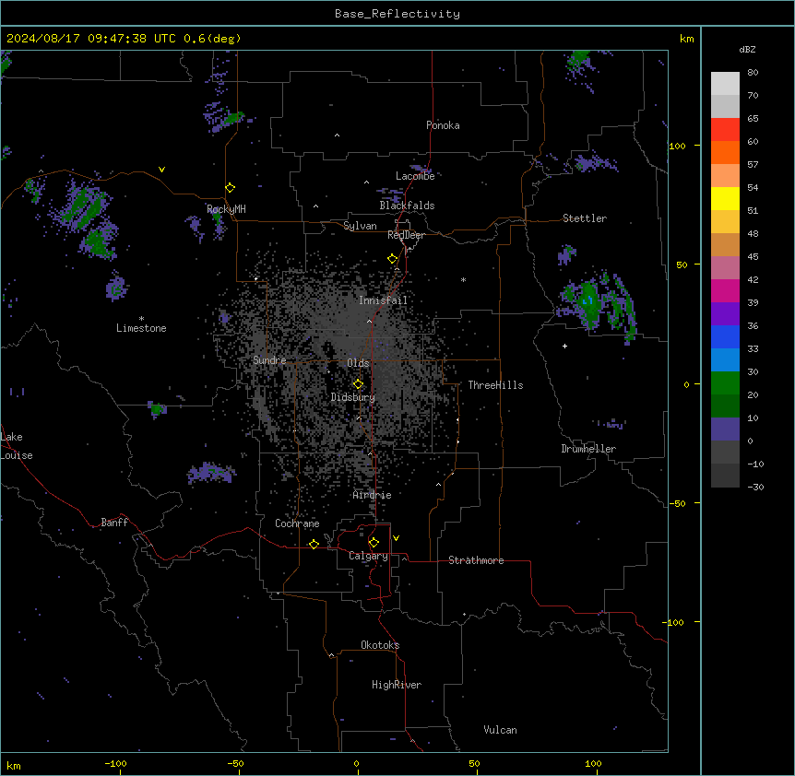Click the Blackfalds town label
Viewport: 795px width, 776px height.
(x=407, y=206)
